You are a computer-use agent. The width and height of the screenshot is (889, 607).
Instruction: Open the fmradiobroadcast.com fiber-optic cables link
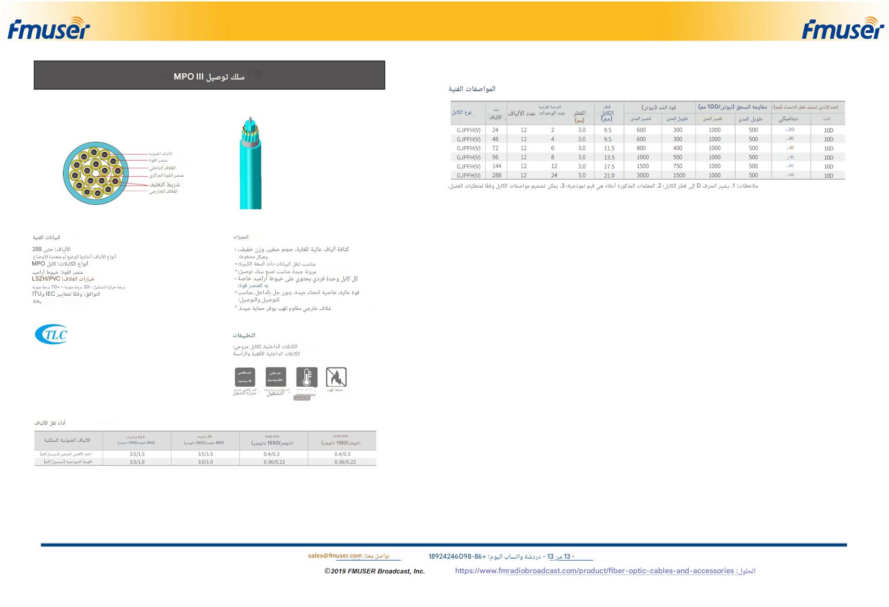pos(594,571)
